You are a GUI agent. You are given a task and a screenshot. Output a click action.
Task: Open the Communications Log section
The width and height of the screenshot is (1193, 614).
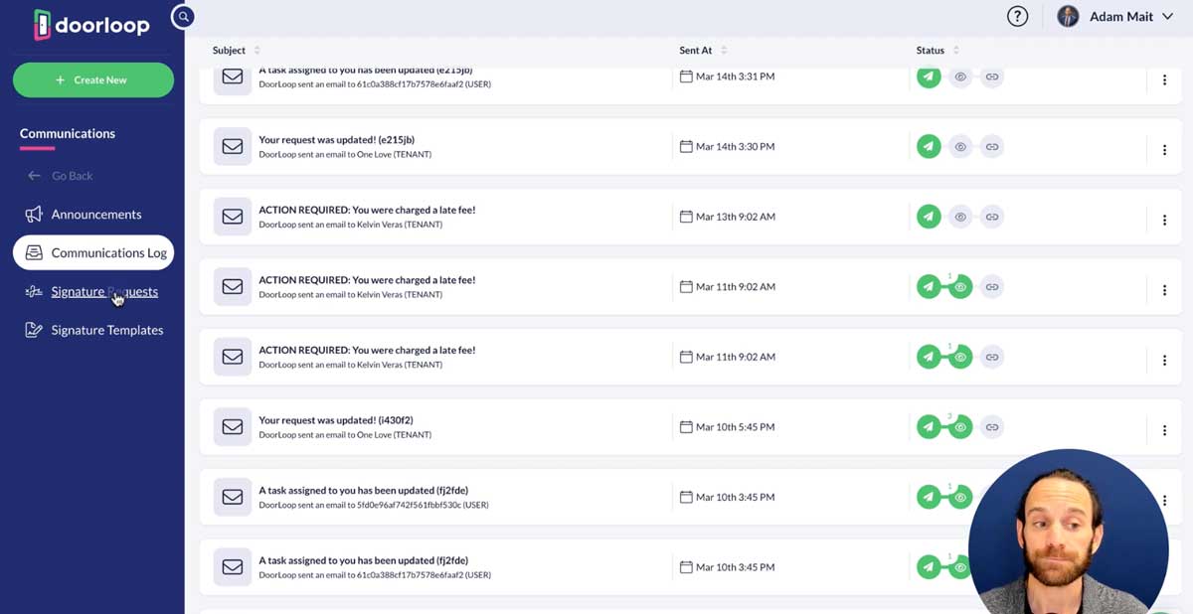click(x=92, y=252)
